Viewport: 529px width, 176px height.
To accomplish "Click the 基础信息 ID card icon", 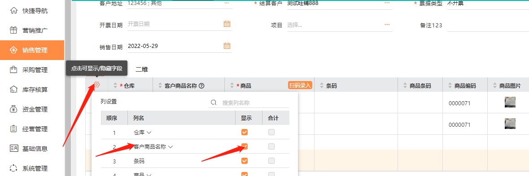I will [13, 148].
